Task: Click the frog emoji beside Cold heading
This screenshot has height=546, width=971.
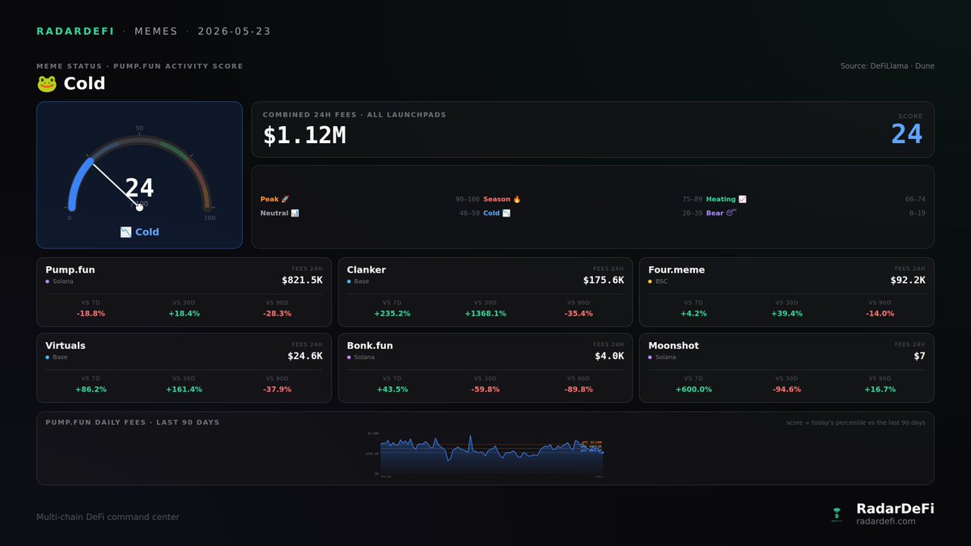Action: click(46, 83)
